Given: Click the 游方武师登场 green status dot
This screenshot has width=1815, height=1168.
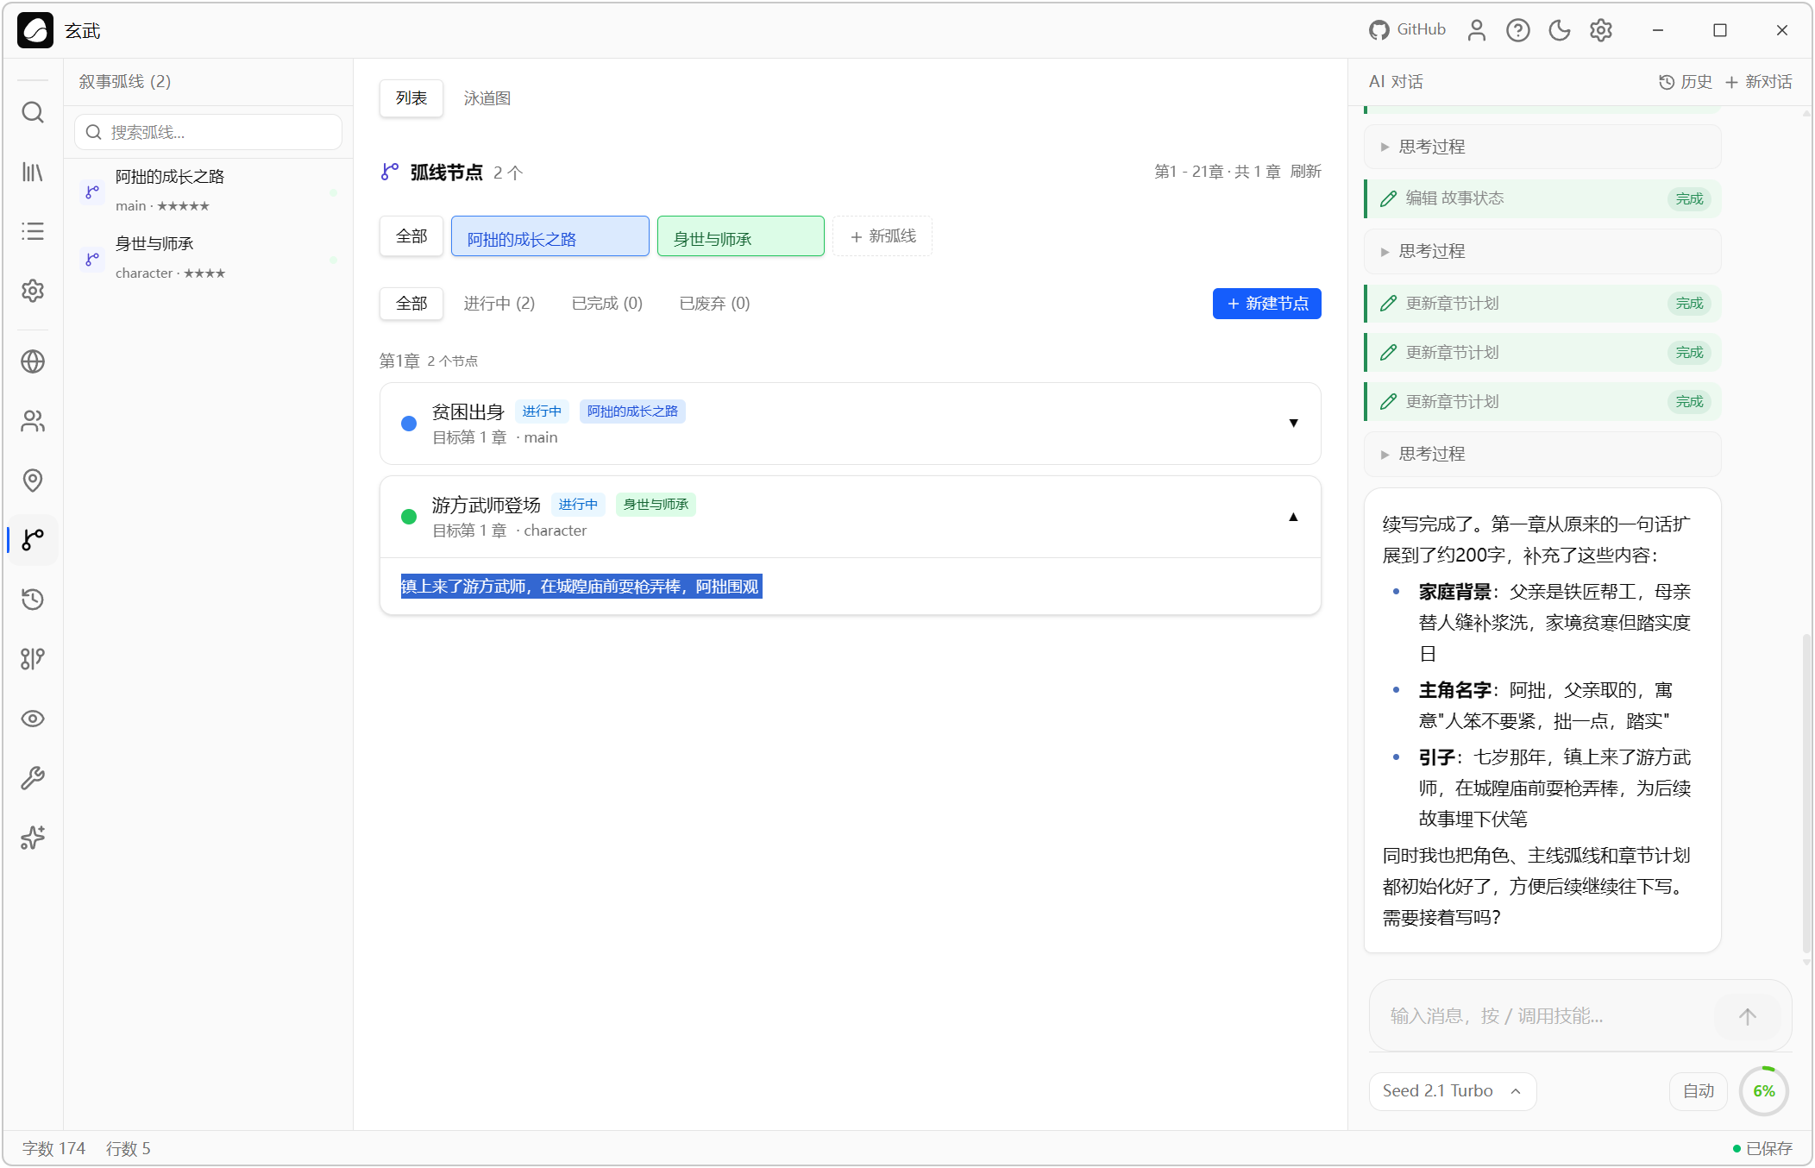Looking at the screenshot, I should click(409, 517).
